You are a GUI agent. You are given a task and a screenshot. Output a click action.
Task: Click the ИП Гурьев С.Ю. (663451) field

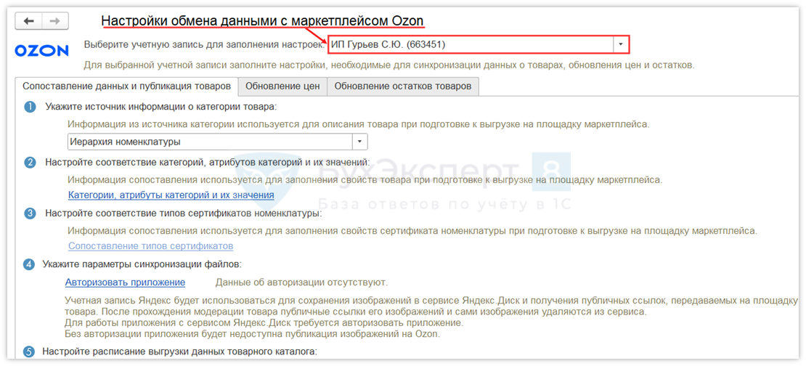(x=471, y=45)
